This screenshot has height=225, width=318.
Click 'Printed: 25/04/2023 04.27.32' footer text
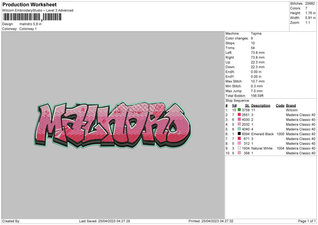click(x=211, y=221)
